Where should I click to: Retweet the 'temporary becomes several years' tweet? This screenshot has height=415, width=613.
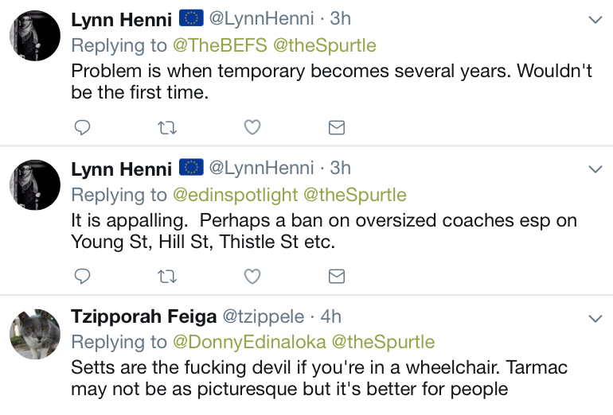point(167,128)
